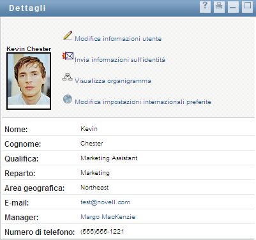Click the globe icon for international settings

pyautogui.click(x=68, y=99)
